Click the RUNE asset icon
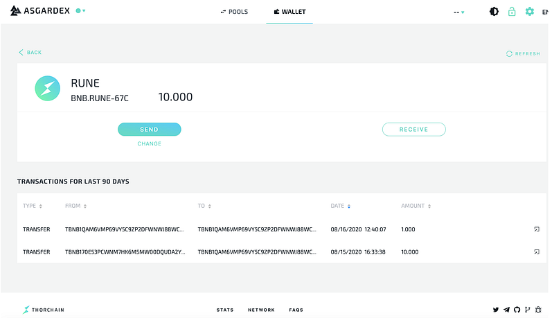 click(x=47, y=89)
